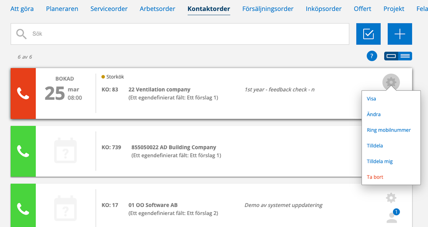
Task: Open the gear menu on KO 17 card
Action: coord(391,198)
